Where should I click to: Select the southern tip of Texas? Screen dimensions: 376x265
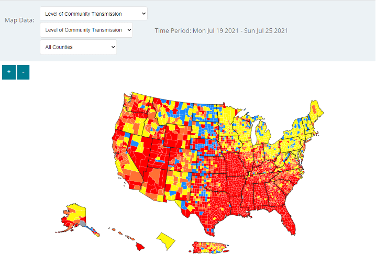click(x=210, y=229)
